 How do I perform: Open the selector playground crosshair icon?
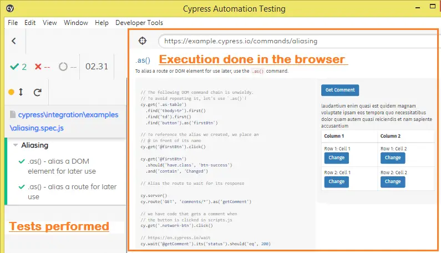point(143,41)
